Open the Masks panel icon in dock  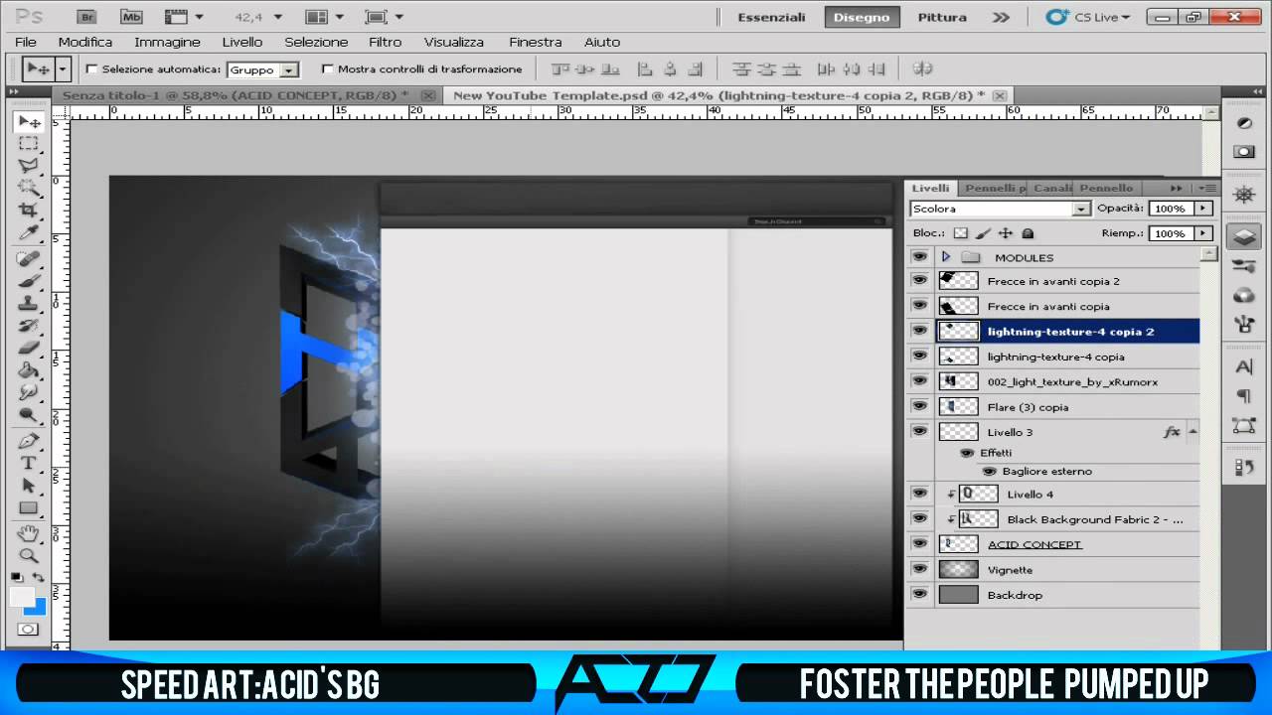(x=1243, y=152)
